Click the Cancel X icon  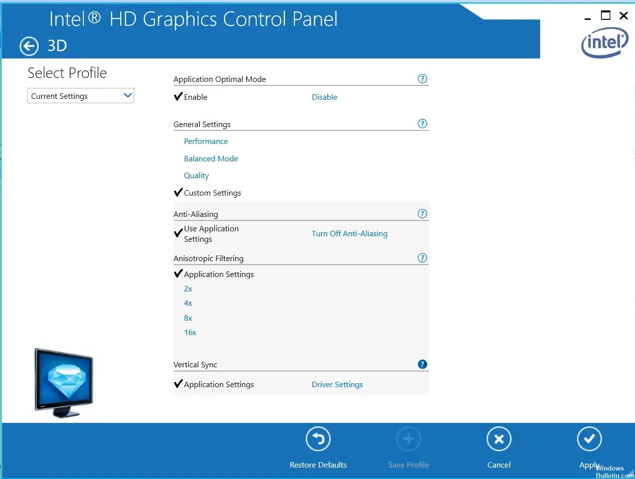[499, 439]
